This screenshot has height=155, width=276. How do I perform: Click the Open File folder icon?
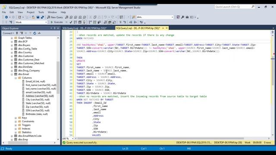tap(33, 17)
